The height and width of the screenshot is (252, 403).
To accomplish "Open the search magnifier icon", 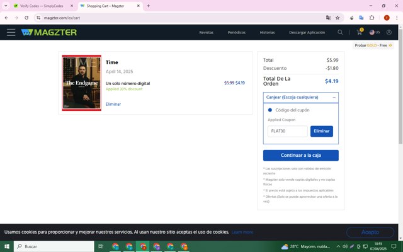I will point(340,32).
